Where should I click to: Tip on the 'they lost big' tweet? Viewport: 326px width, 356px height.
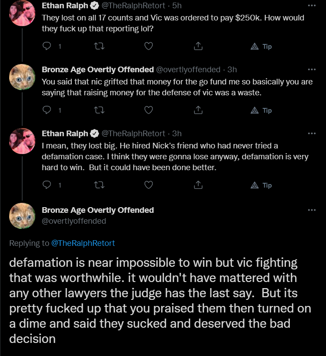(x=261, y=185)
